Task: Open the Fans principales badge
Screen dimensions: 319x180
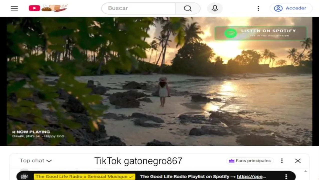Action: pos(250,161)
